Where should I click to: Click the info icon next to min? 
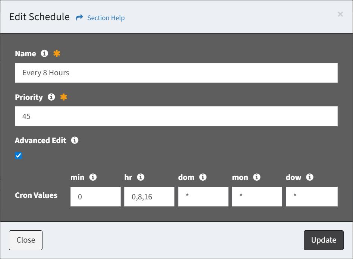click(93, 177)
